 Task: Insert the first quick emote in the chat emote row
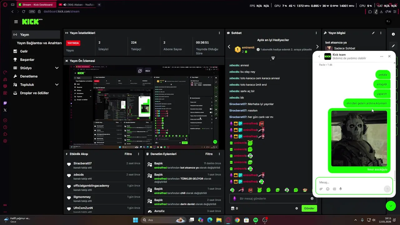point(232,190)
